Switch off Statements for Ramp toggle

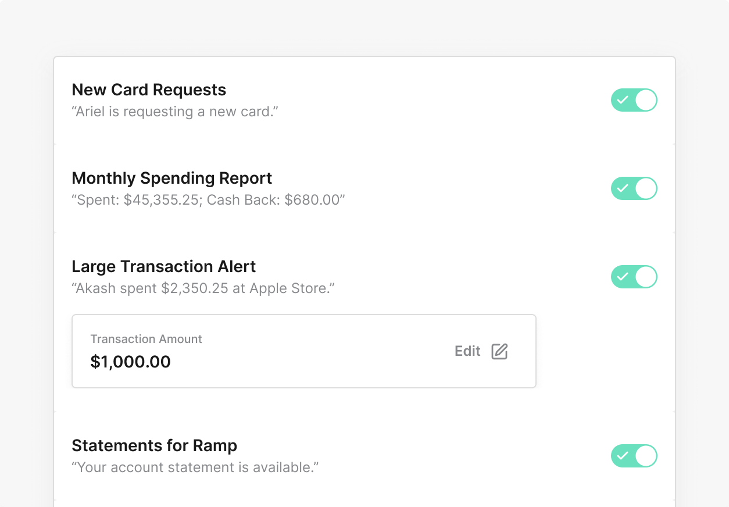click(x=634, y=456)
